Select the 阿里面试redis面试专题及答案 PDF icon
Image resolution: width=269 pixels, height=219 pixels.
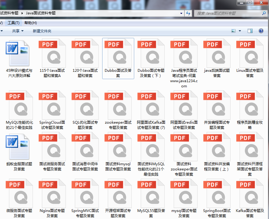[x=184, y=105]
